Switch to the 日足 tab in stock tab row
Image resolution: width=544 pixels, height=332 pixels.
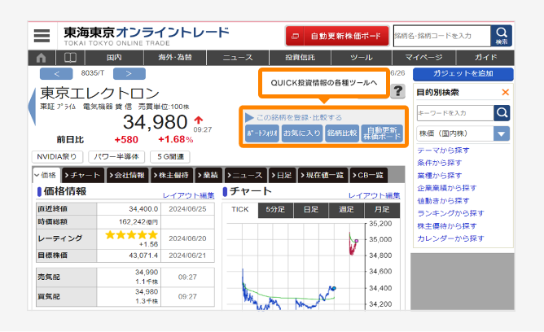(x=282, y=175)
